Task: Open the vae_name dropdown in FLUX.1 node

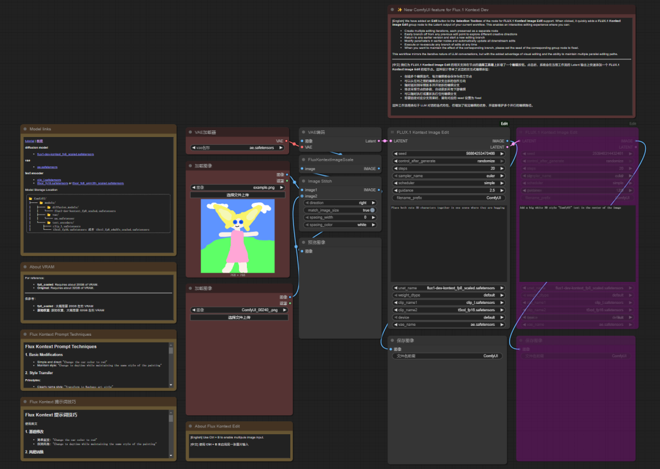Action: tap(449, 325)
